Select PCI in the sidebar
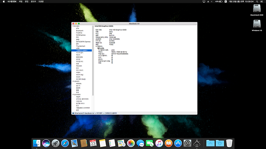 pyautogui.click(x=77, y=37)
